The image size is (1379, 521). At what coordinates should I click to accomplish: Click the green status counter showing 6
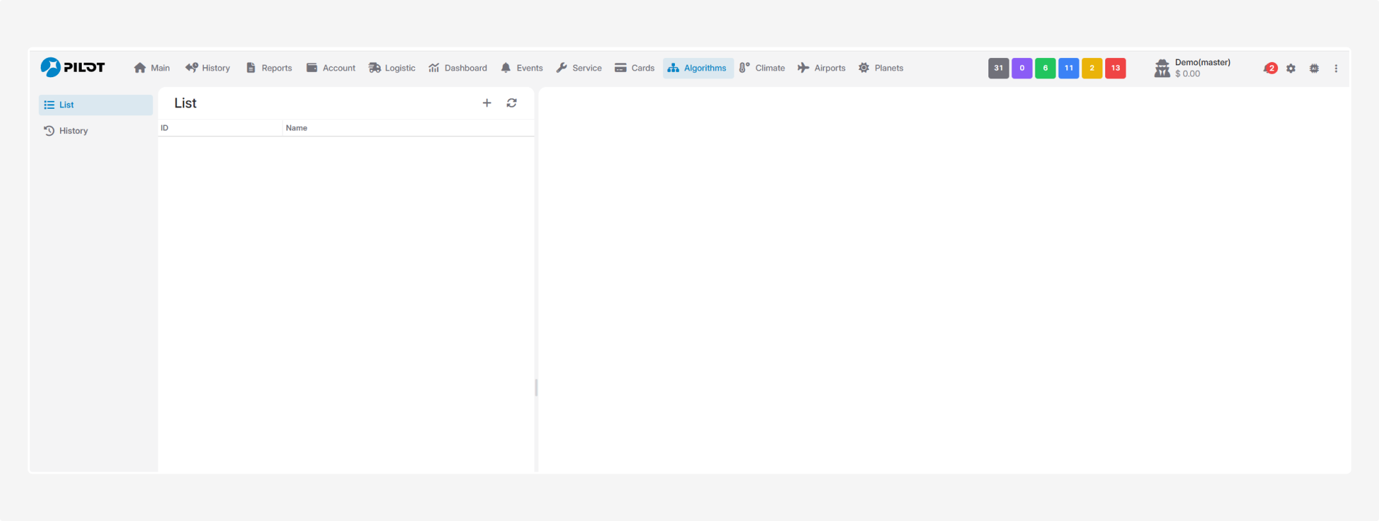[x=1045, y=68]
